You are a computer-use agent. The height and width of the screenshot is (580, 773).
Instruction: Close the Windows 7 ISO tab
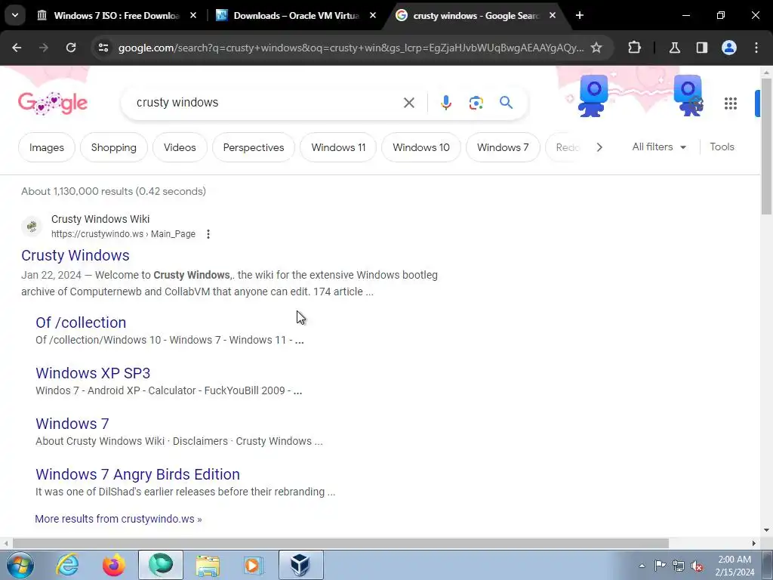[193, 15]
